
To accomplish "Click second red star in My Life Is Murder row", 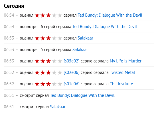I will (x=43, y=61).
